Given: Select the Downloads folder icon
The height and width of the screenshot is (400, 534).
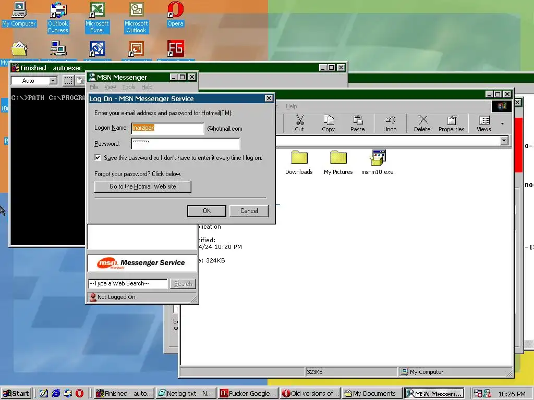Looking at the screenshot, I should (299, 162).
